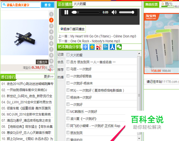
Task: Open the 推荐 tab
Action: click(61, 70)
